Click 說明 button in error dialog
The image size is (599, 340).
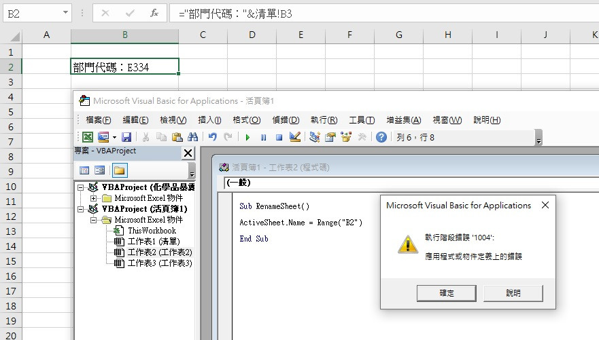[x=513, y=293]
